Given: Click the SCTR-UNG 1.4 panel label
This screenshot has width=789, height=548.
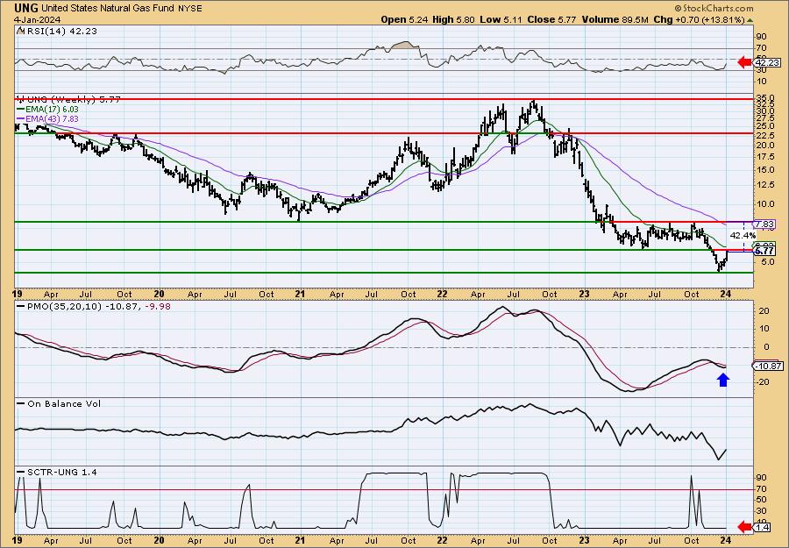Looking at the screenshot, I should tap(57, 472).
